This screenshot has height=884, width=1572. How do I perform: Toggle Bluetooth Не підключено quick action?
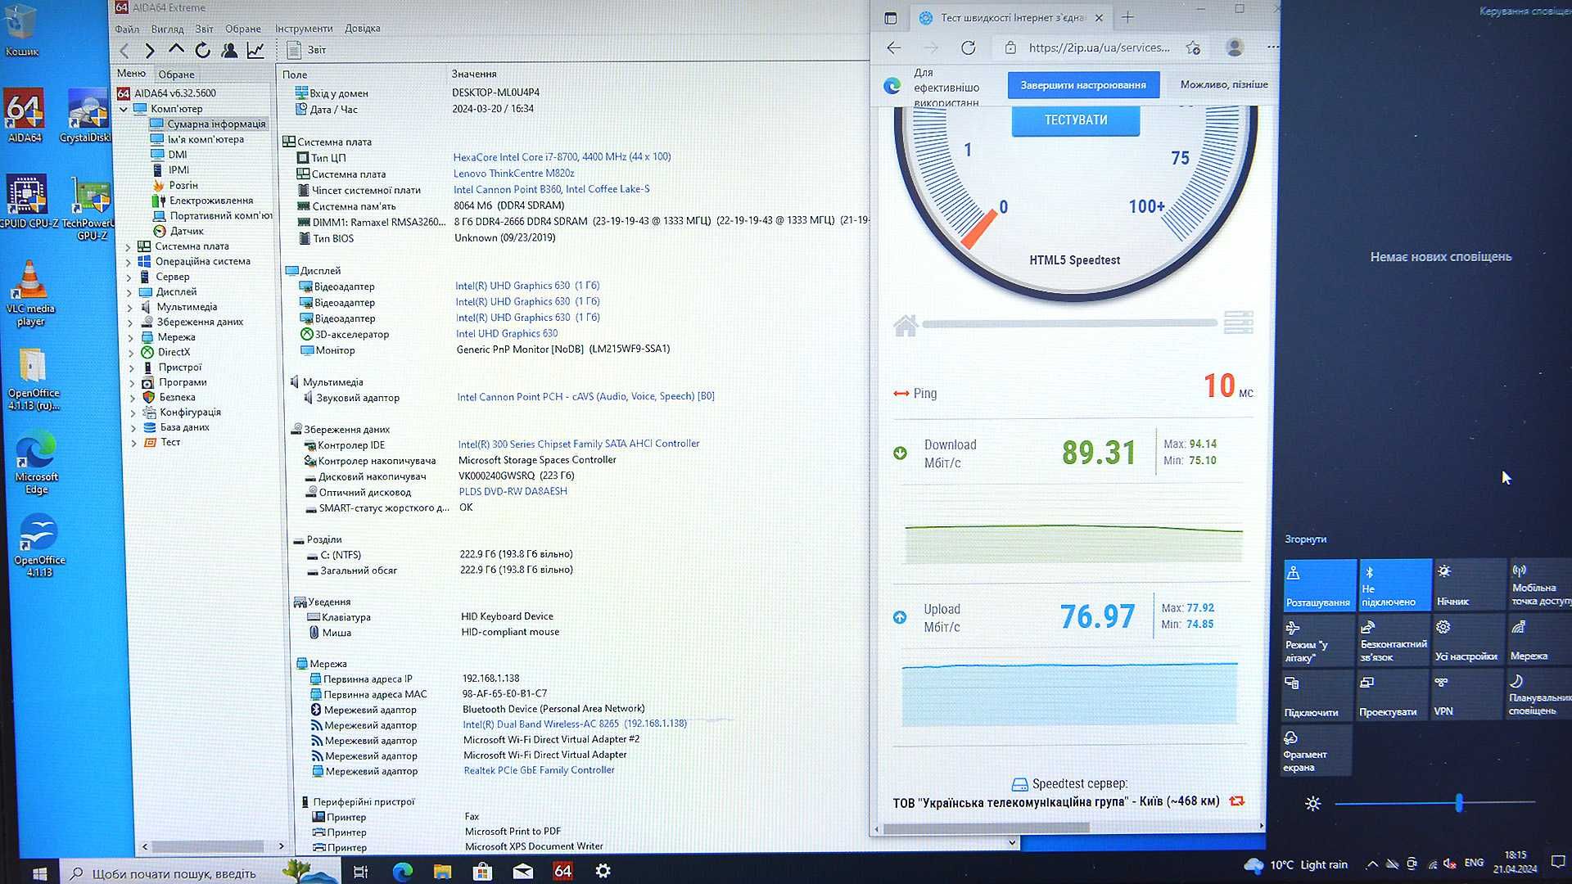pyautogui.click(x=1394, y=585)
